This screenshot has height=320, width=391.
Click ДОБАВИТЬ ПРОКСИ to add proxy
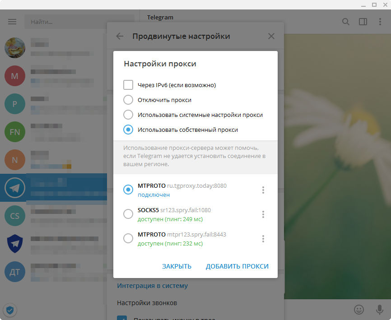coord(237,266)
